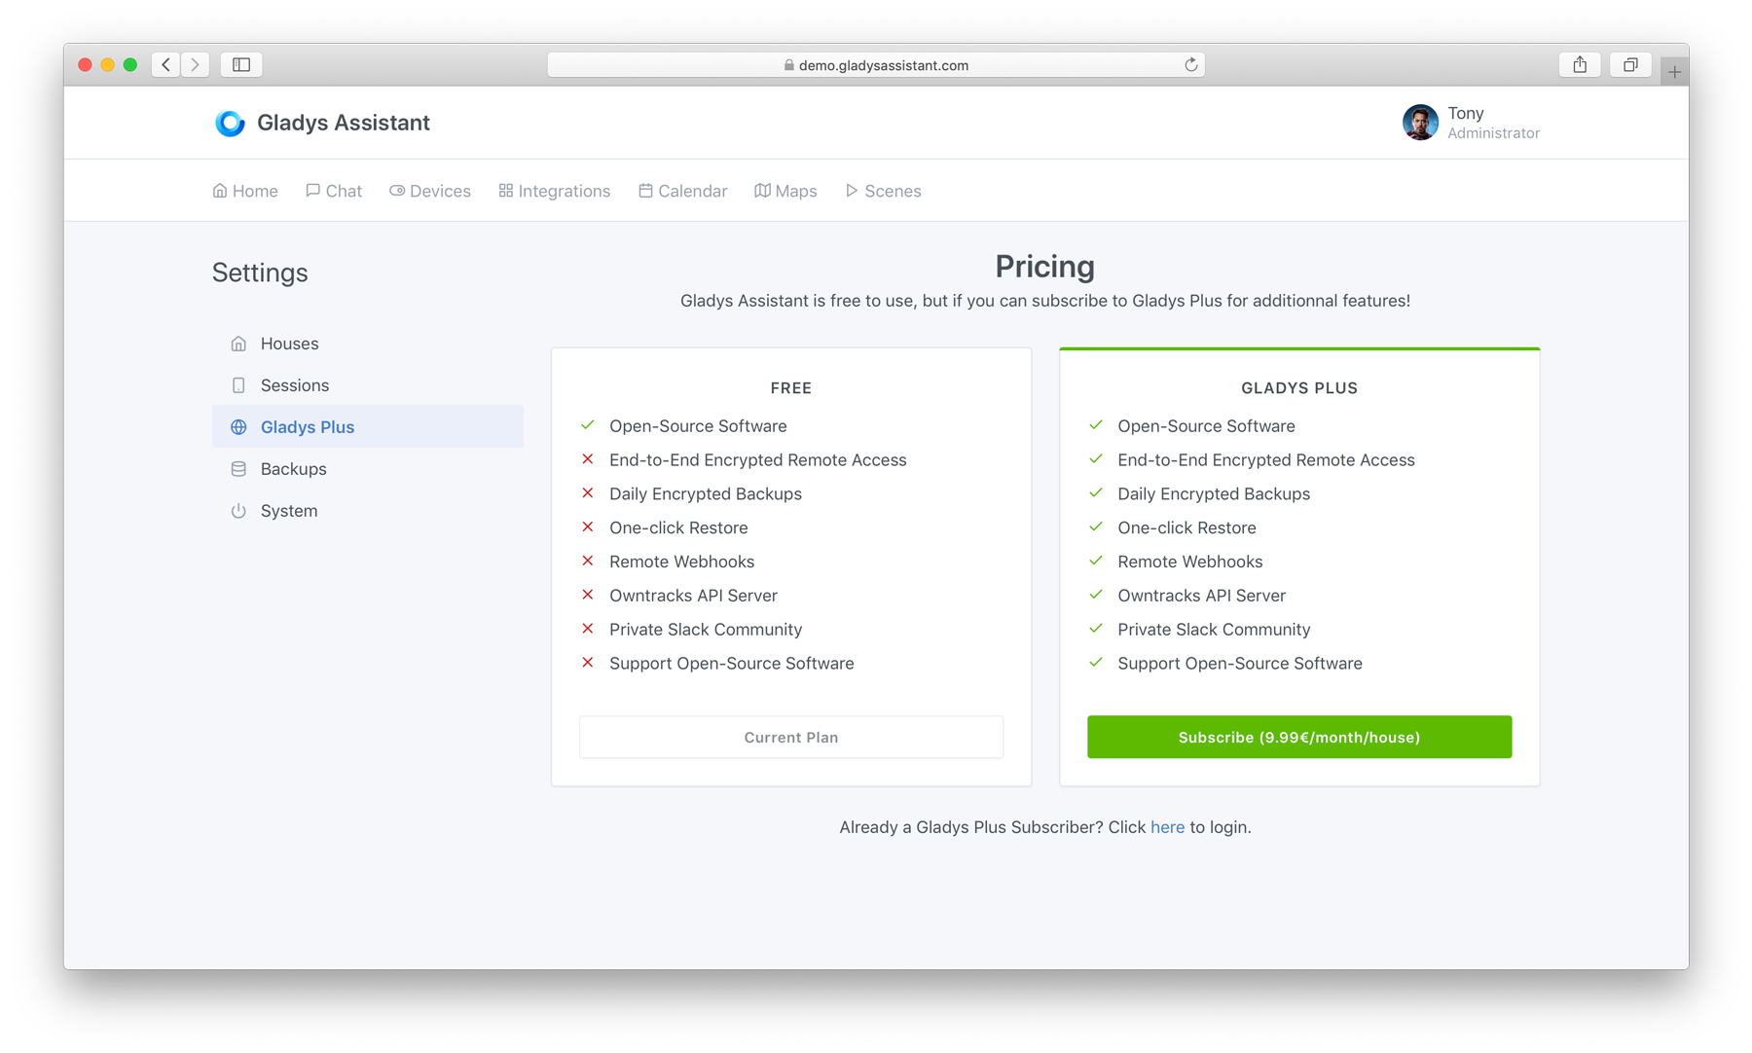Click the Tony user name
This screenshot has height=1053, width=1752.
(x=1466, y=113)
